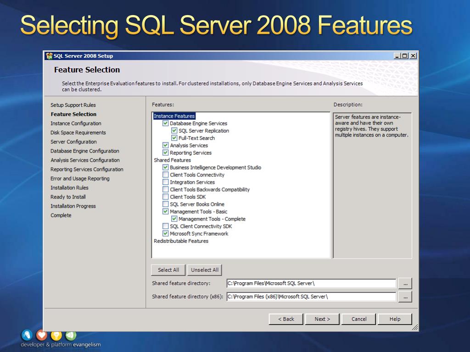Click Disk Space Requirements step
This screenshot has height=352, width=470.
click(78, 132)
